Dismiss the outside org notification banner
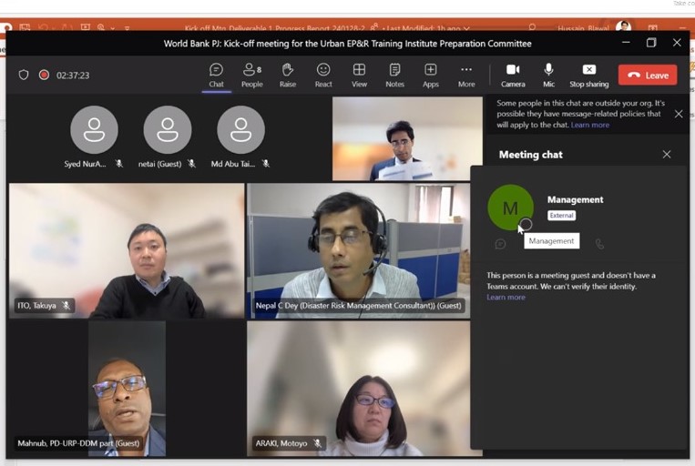Viewport: 695px width, 466px height. click(x=679, y=114)
